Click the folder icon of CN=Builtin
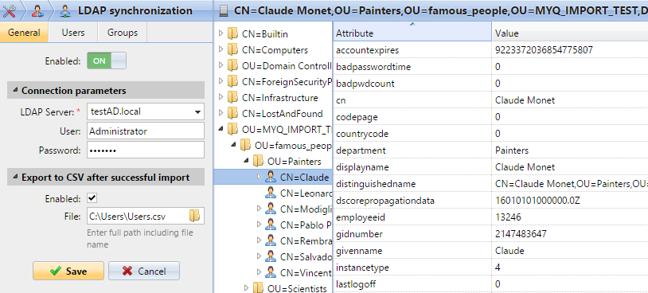 233,33
